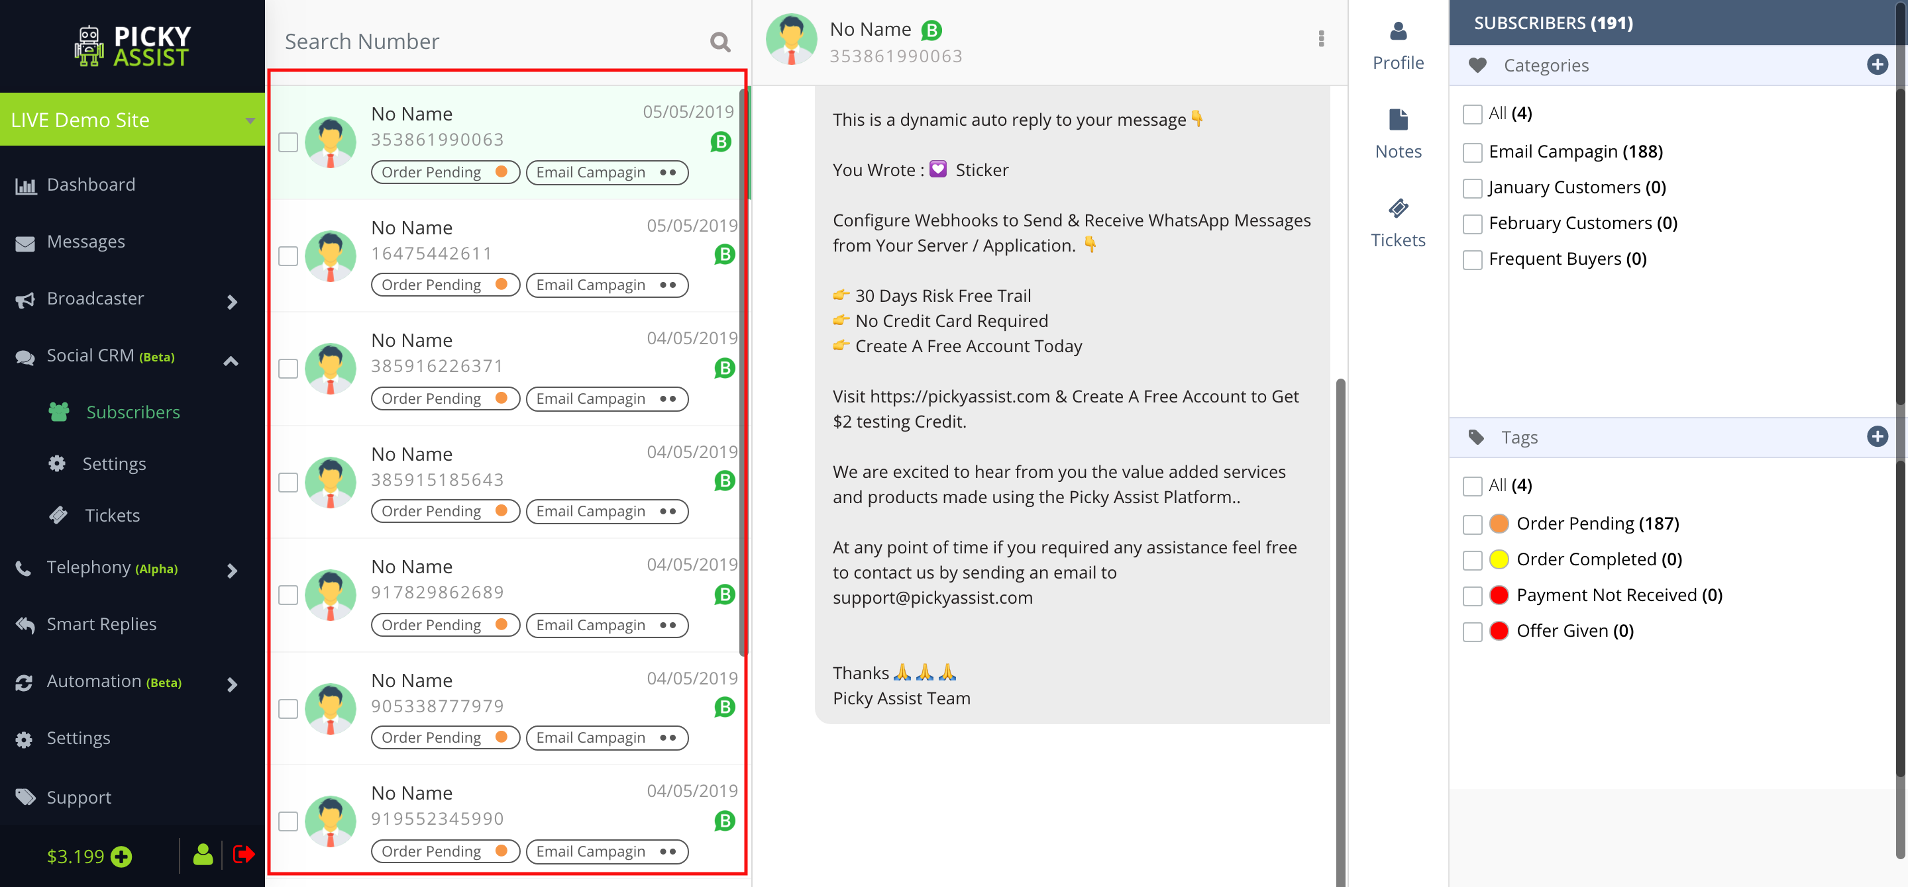The height and width of the screenshot is (887, 1908).
Task: Click Order Pending tag on 919552345990 row
Action: [x=445, y=851]
